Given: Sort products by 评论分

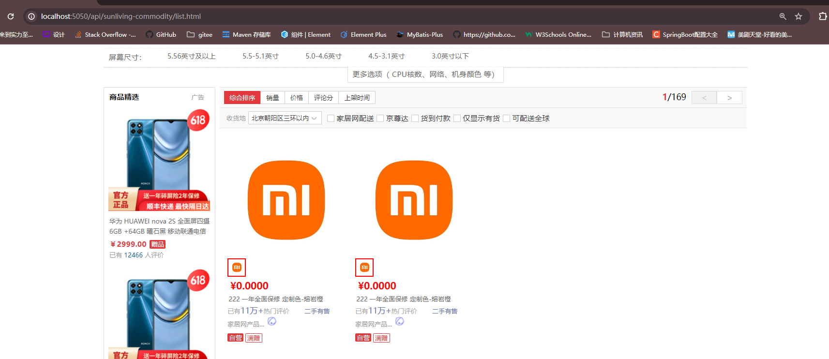Looking at the screenshot, I should pos(323,98).
